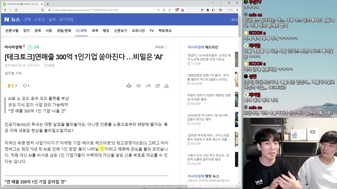337x189 pixels.
Task: Select the 언론사별 tab
Action: pos(12,30)
